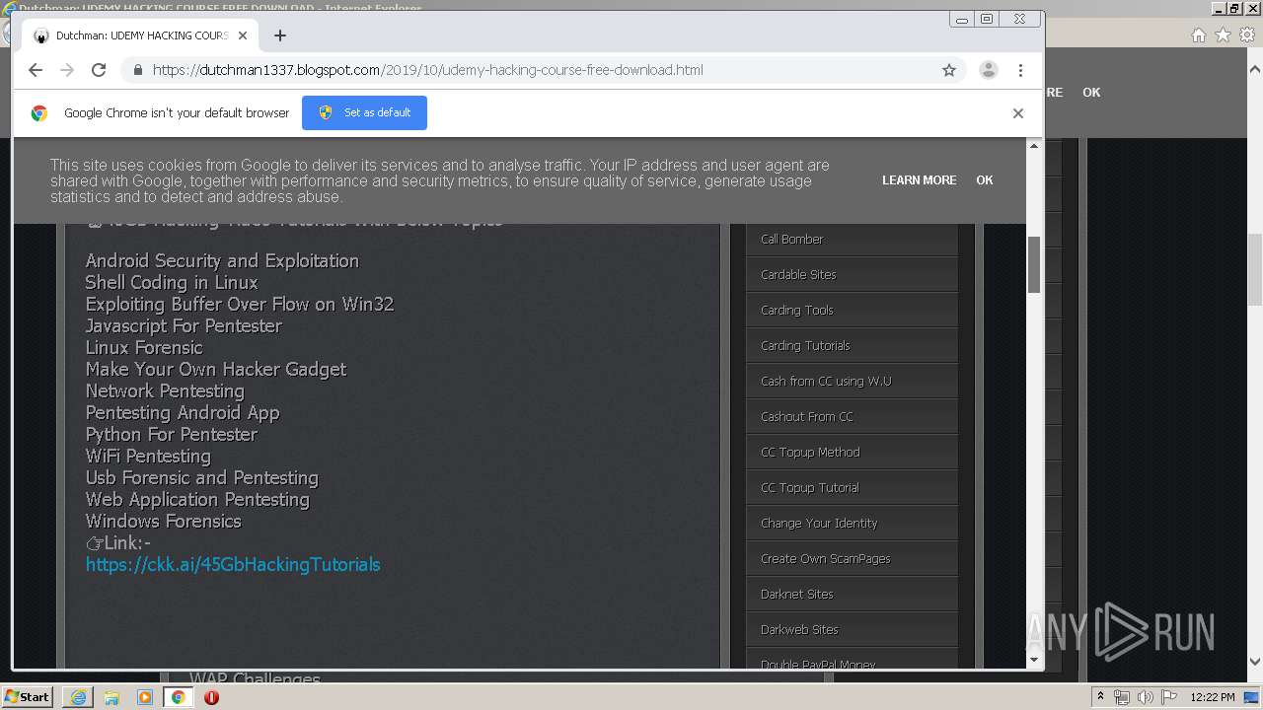The image size is (1263, 710).
Task: Open the network tray icon
Action: pos(1122,697)
